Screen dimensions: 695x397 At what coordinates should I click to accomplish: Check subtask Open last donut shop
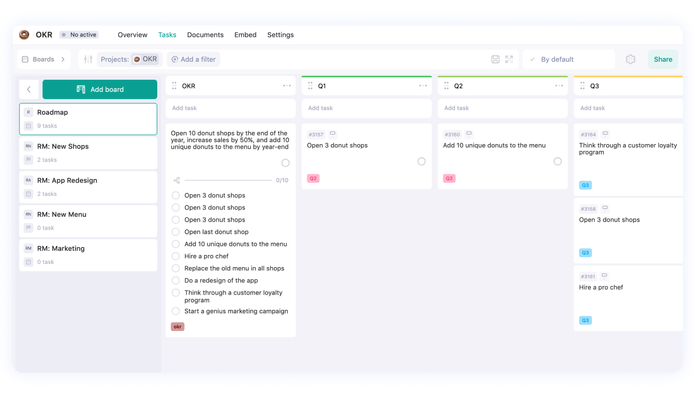point(176,232)
